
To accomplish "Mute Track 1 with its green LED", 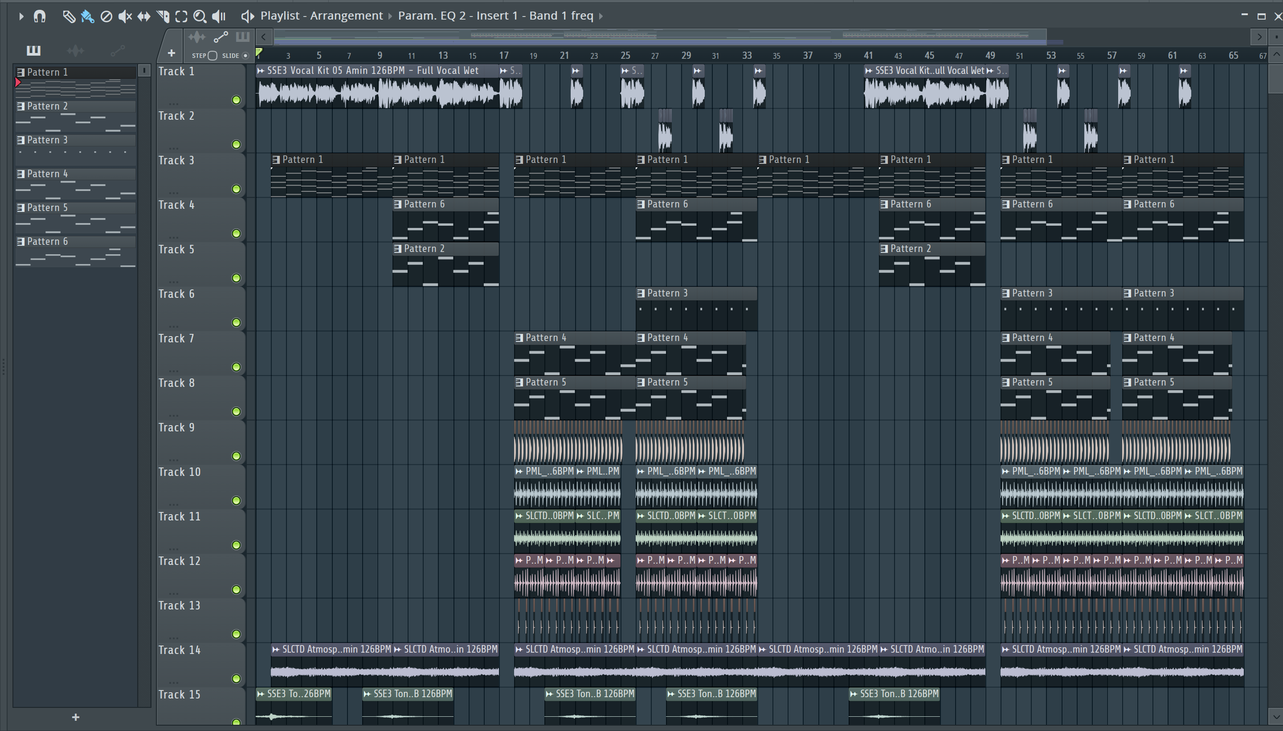I will 236,100.
